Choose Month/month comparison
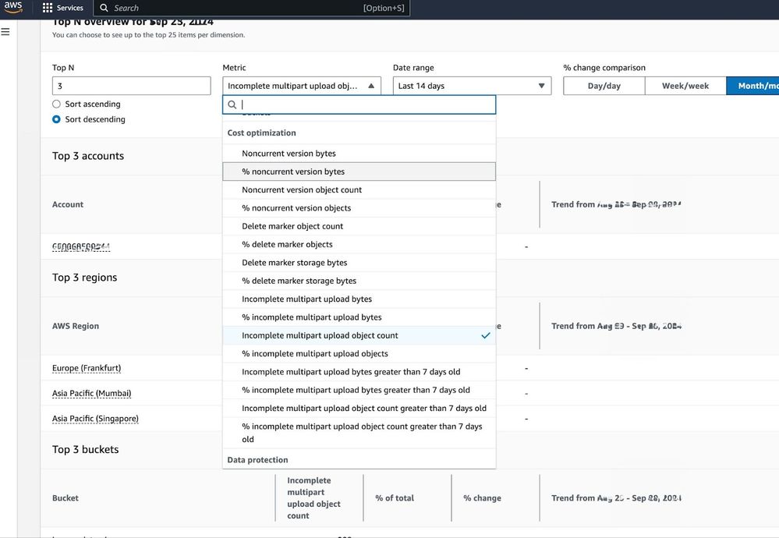The image size is (779, 538). coord(752,86)
